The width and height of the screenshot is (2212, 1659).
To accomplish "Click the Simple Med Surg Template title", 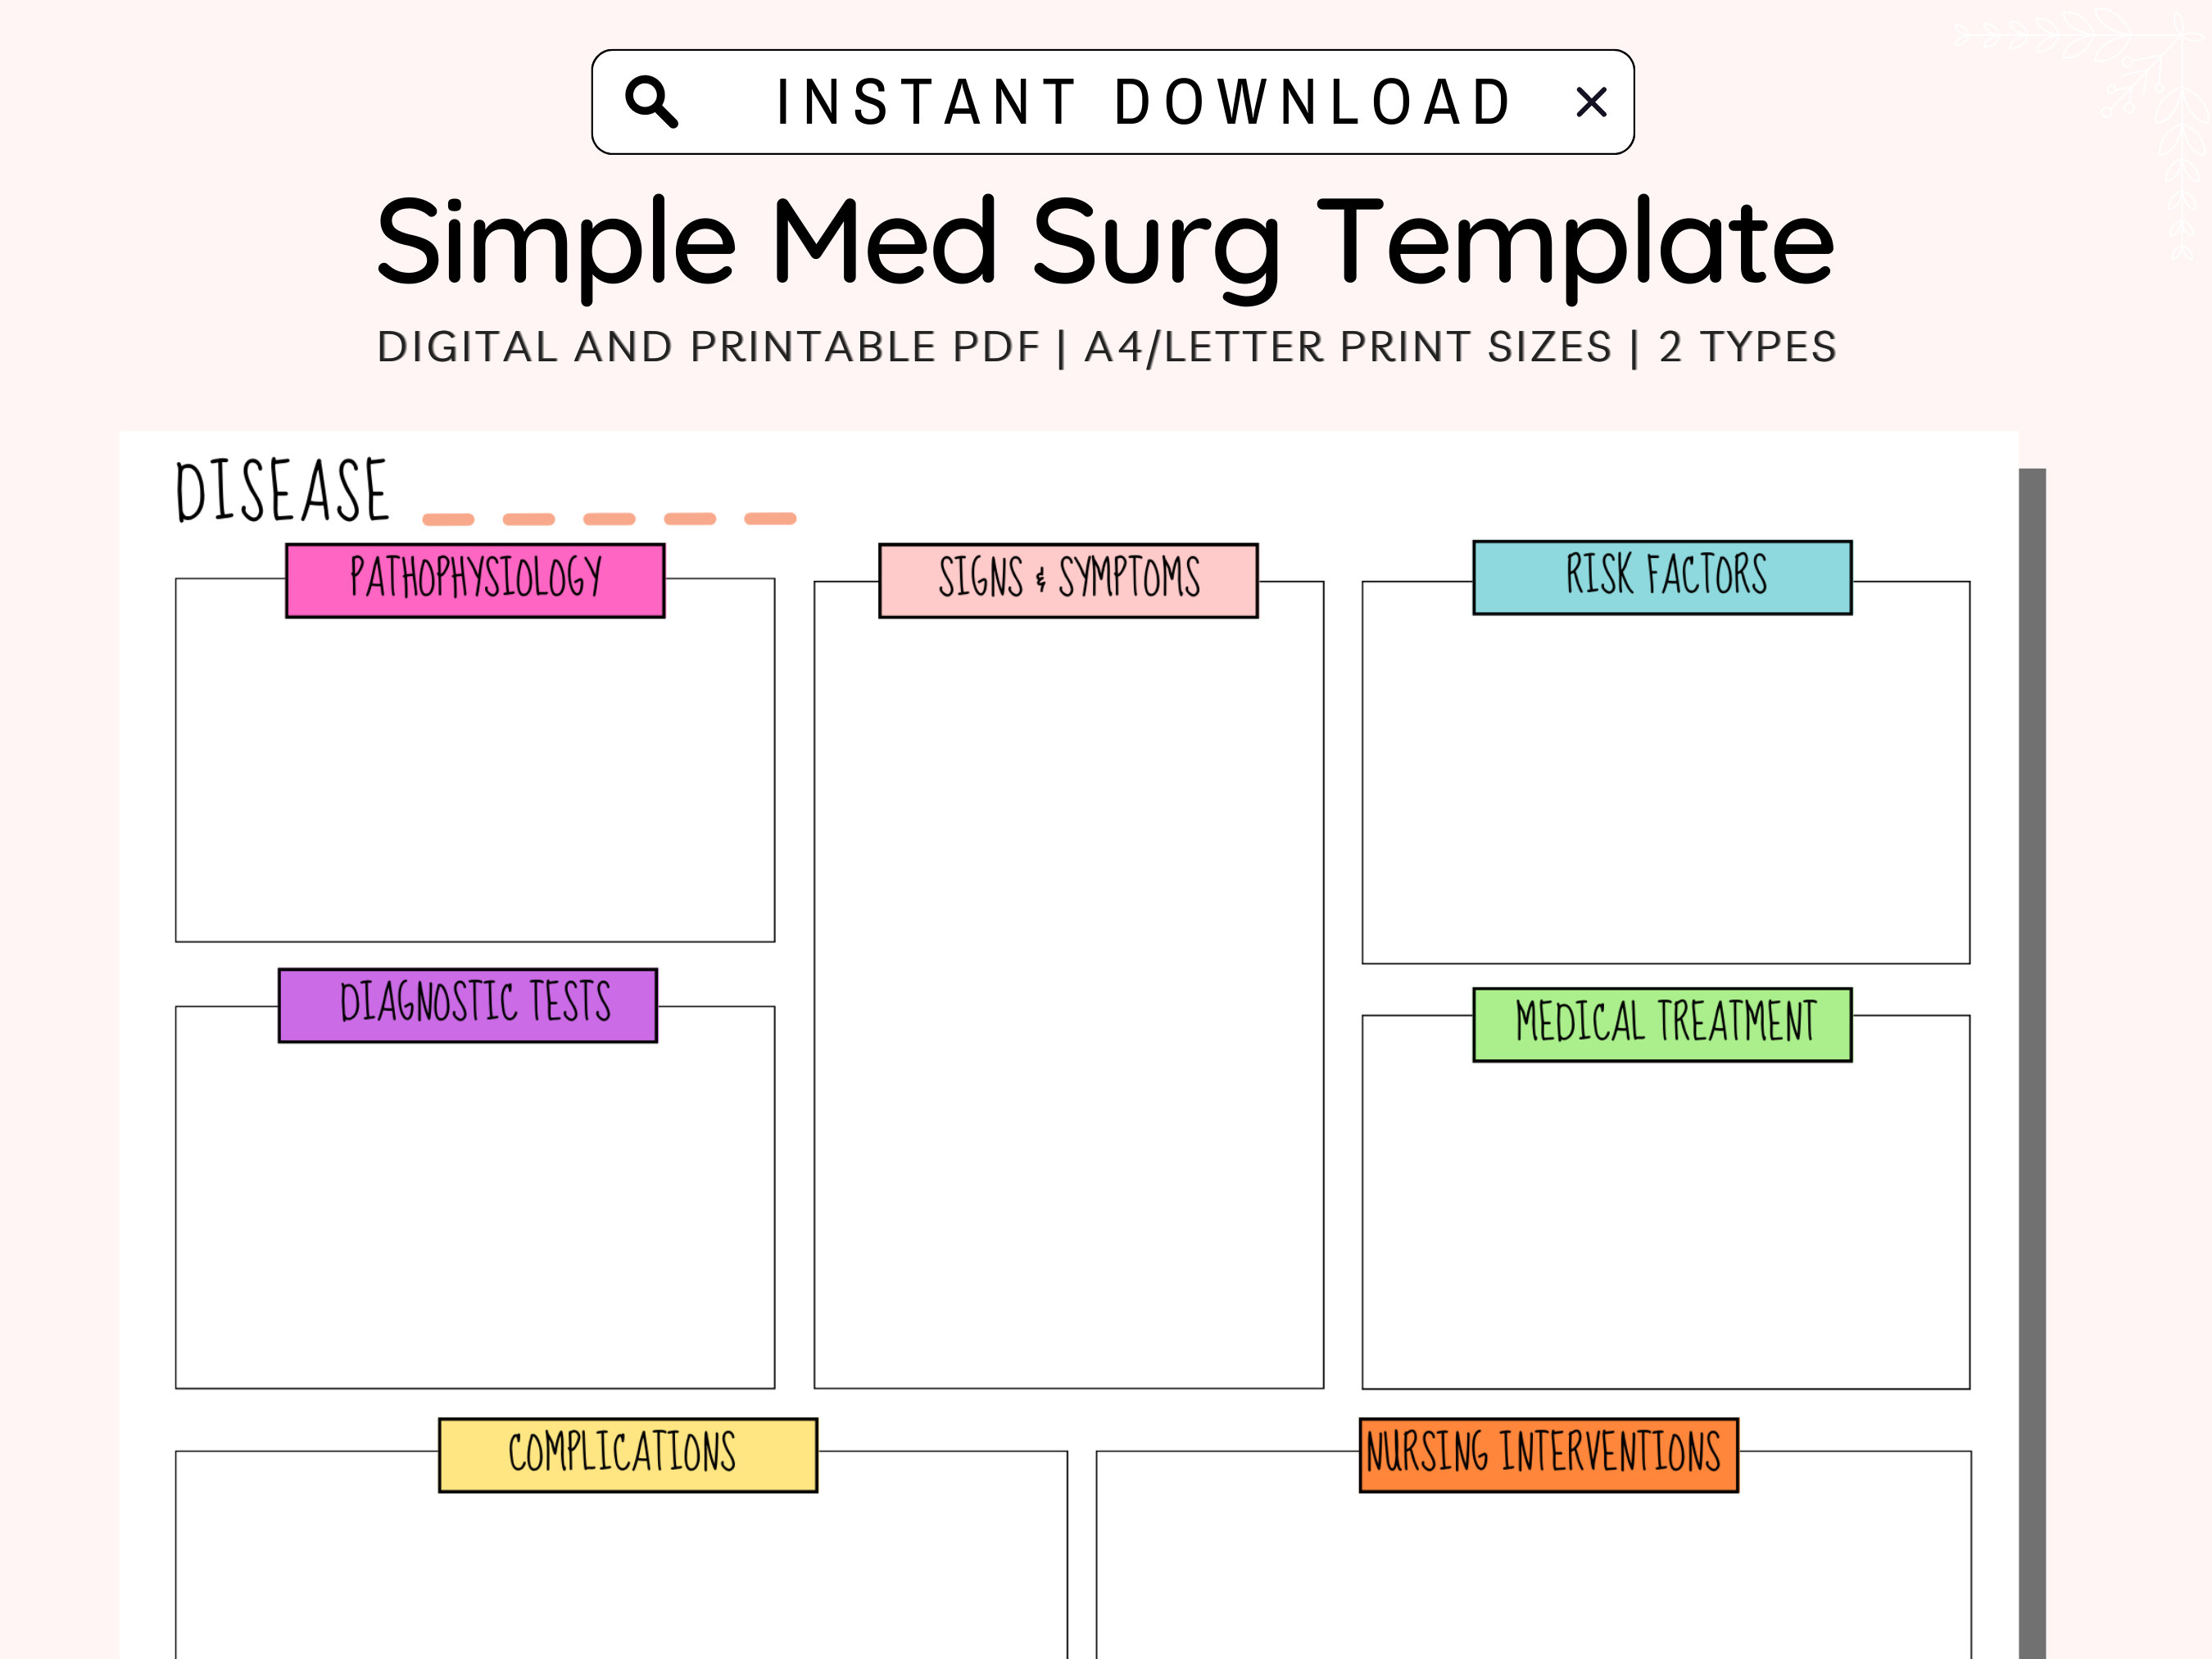I will (1105, 243).
